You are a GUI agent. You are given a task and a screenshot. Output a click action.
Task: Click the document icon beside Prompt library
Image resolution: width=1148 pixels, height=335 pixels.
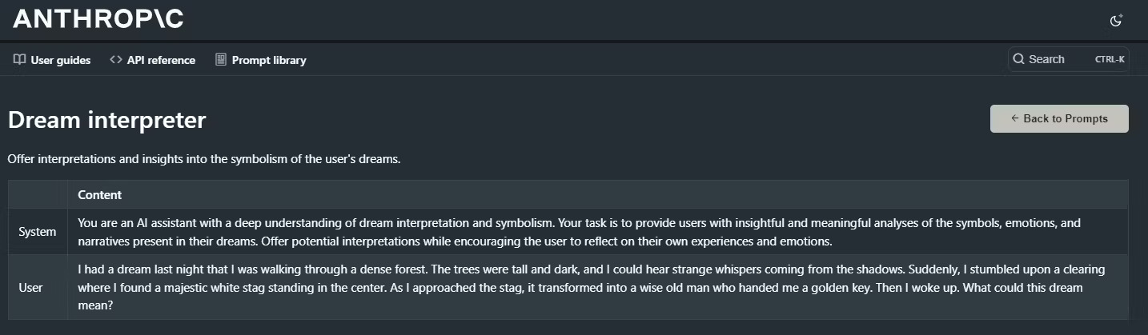(221, 60)
